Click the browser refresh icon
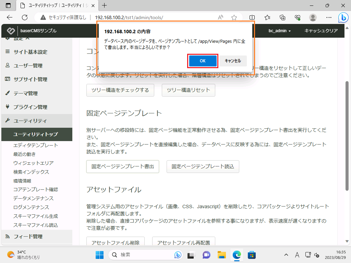The height and width of the screenshot is (263, 351). pyautogui.click(x=25, y=17)
